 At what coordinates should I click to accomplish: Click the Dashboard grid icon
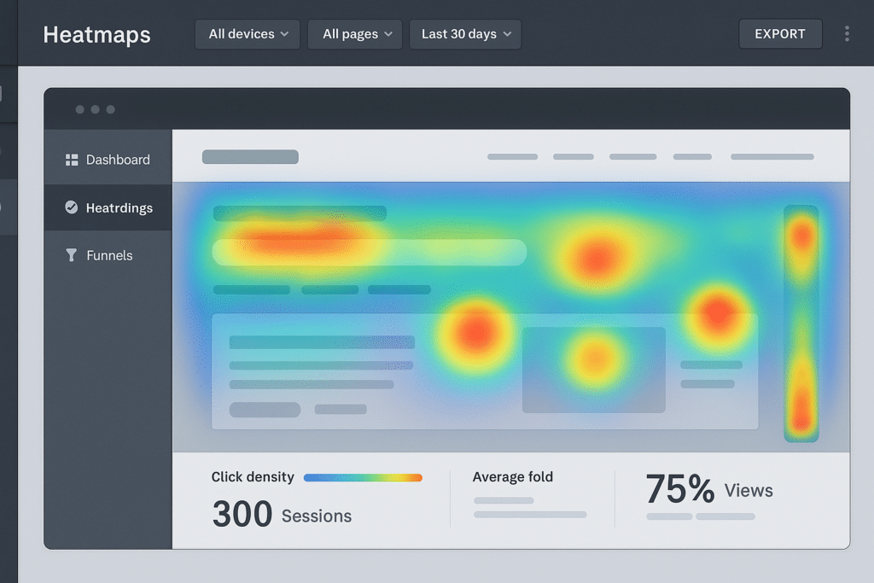(72, 160)
